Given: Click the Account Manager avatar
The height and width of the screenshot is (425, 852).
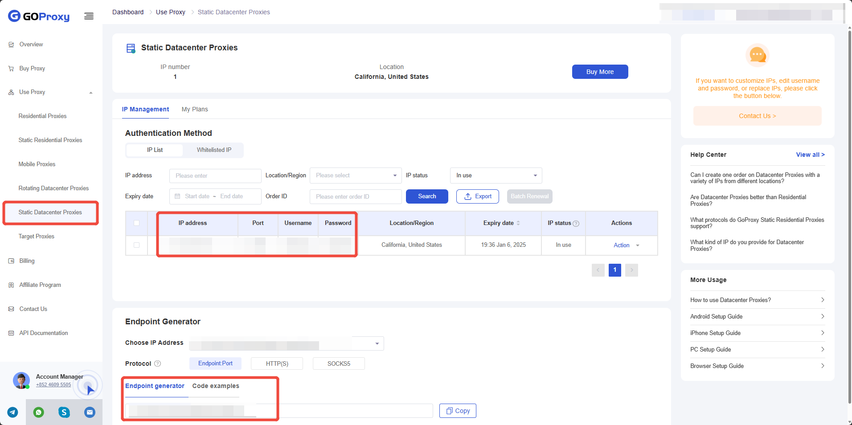Looking at the screenshot, I should [21, 380].
